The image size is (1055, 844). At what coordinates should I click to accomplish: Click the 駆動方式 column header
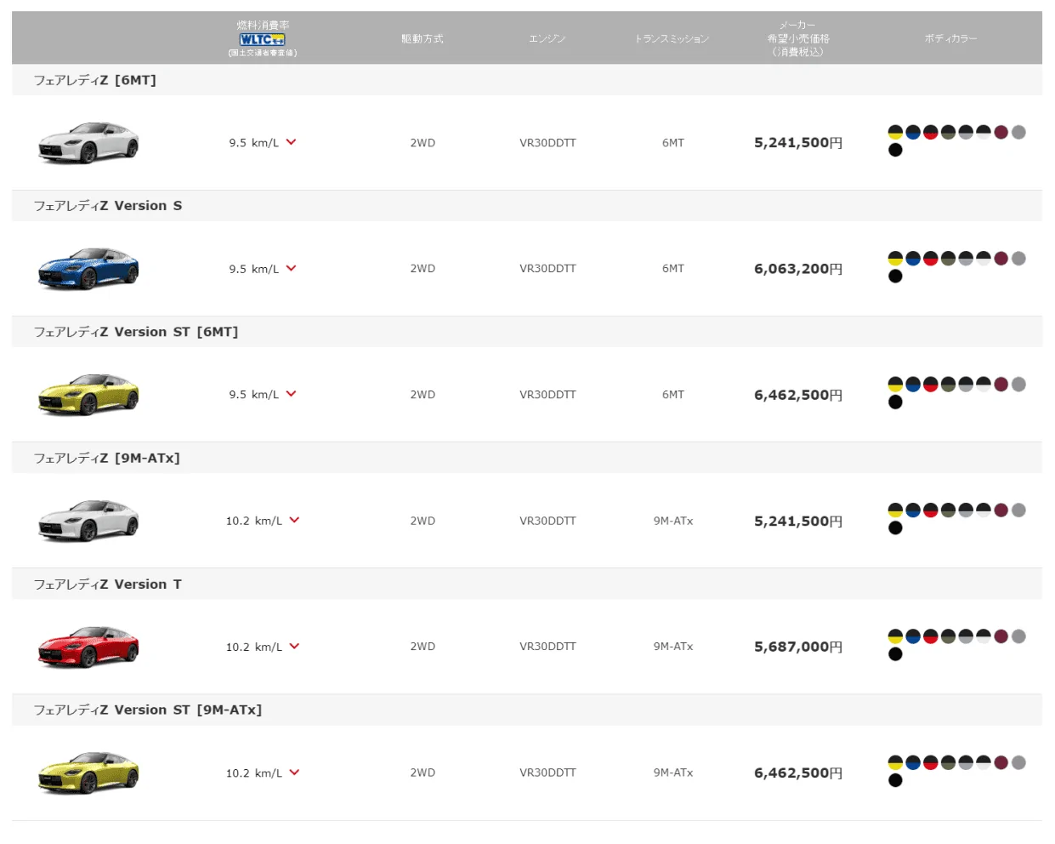tap(423, 38)
